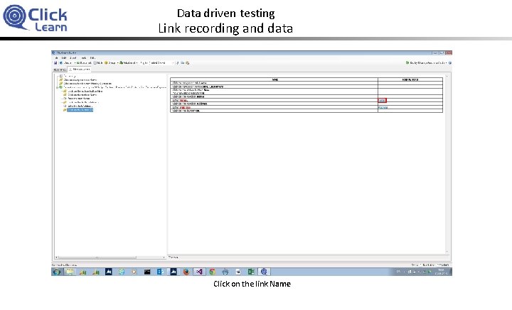Open File Explorer from the taskbar
This screenshot has height=310, width=512.
[x=70, y=272]
